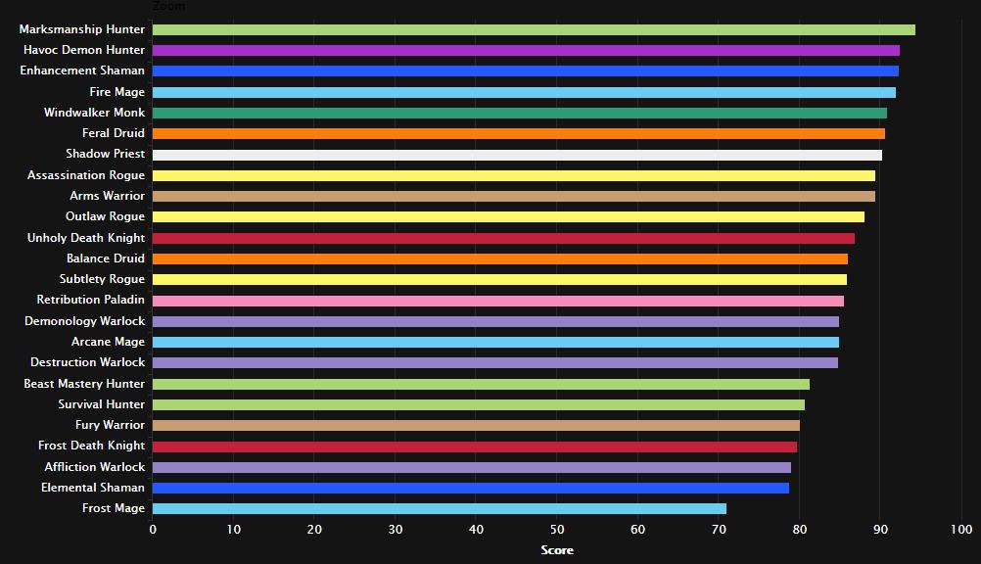
Task: Click the Frost Mage bar
Action: click(440, 509)
